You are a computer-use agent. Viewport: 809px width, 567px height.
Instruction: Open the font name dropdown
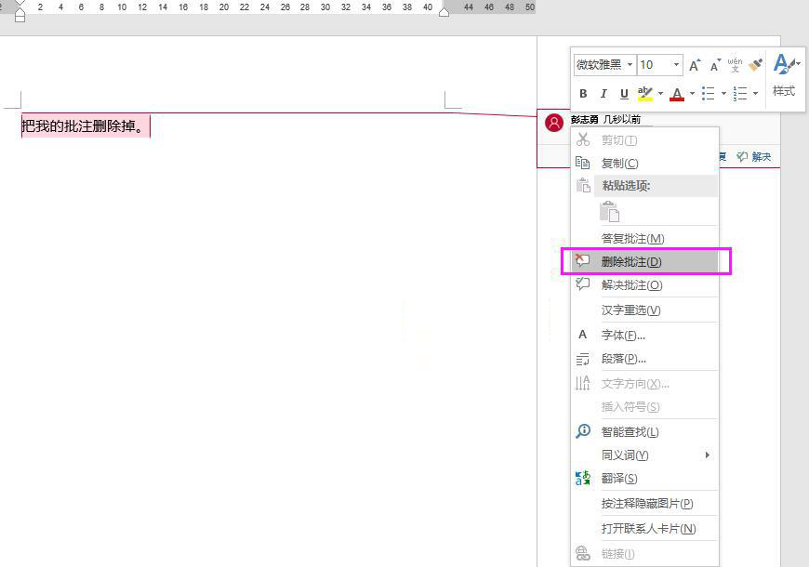[630, 64]
